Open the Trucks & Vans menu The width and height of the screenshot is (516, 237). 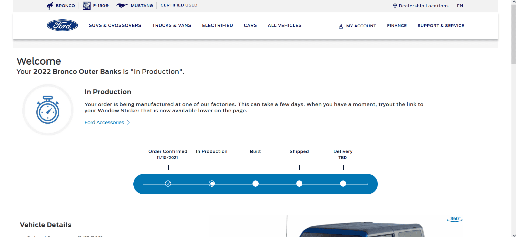click(x=172, y=25)
